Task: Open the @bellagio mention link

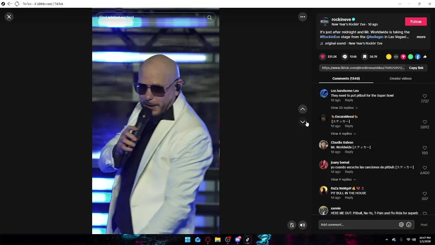Action: [x=375, y=37]
